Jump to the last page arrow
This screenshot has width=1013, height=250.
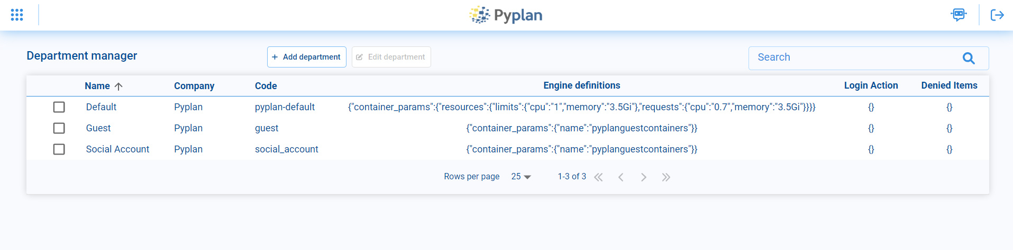(x=666, y=177)
